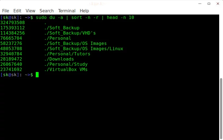Click the ./Soft_Backup/OS Images/Linux path
The height and width of the screenshot is (140, 223).
(84, 48)
